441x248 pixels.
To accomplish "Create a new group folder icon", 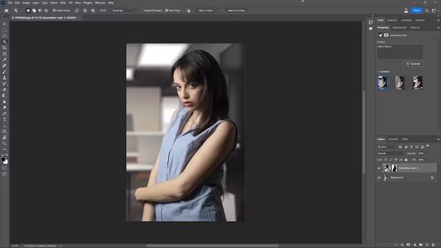I will 421,245.
